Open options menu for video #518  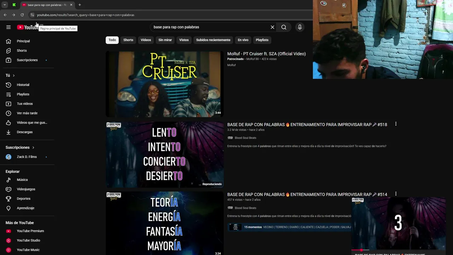pos(396,124)
